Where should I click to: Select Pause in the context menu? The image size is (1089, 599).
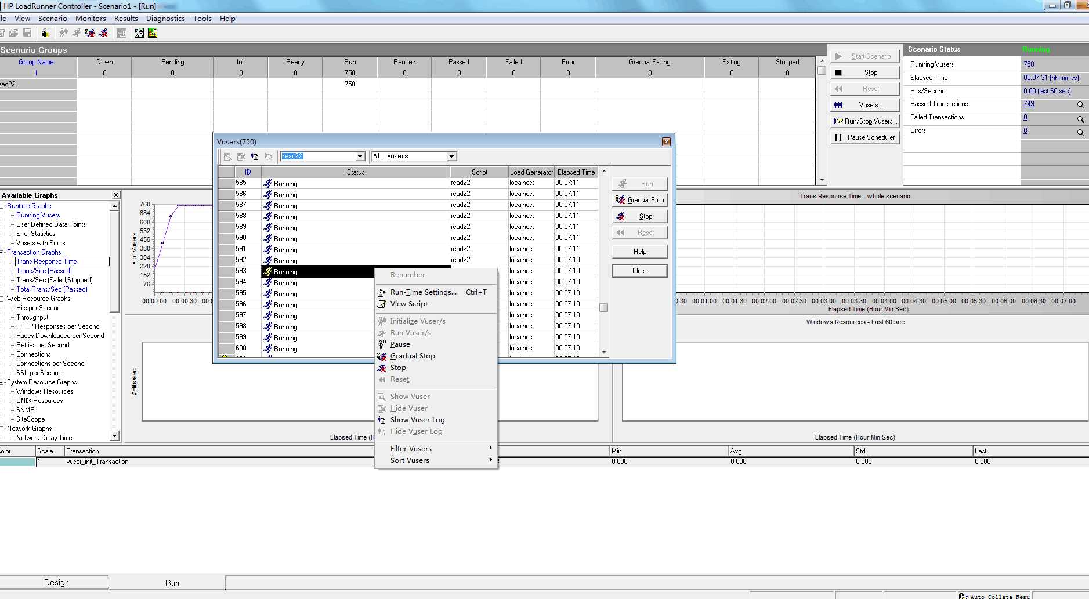(x=436, y=344)
